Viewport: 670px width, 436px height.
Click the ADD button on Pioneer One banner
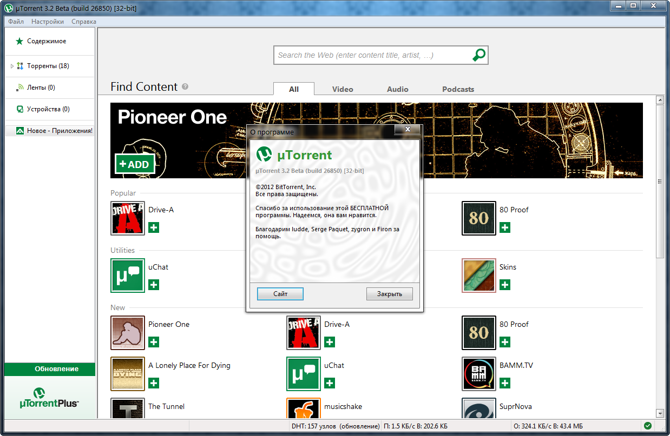(135, 164)
